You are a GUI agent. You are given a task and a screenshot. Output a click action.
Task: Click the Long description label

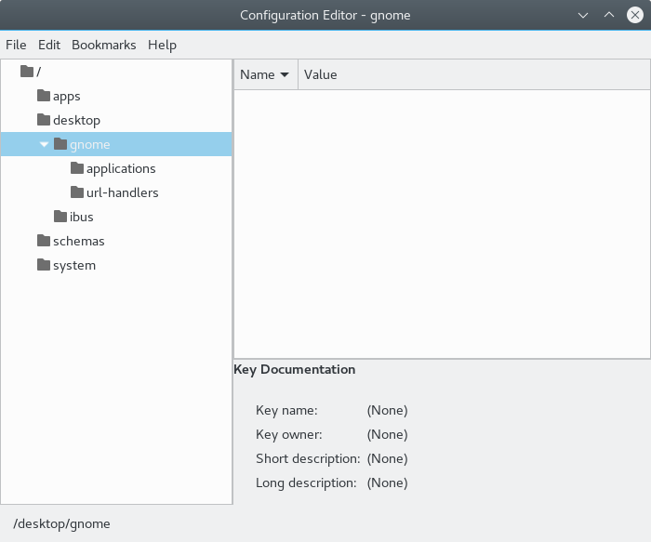point(306,483)
